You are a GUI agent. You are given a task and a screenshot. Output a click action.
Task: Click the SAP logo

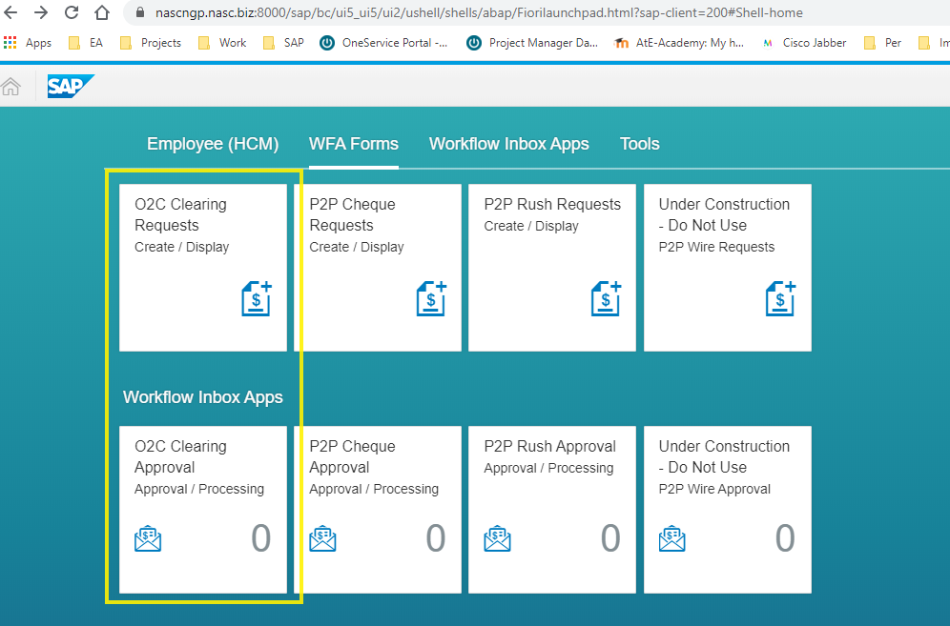pos(71,87)
